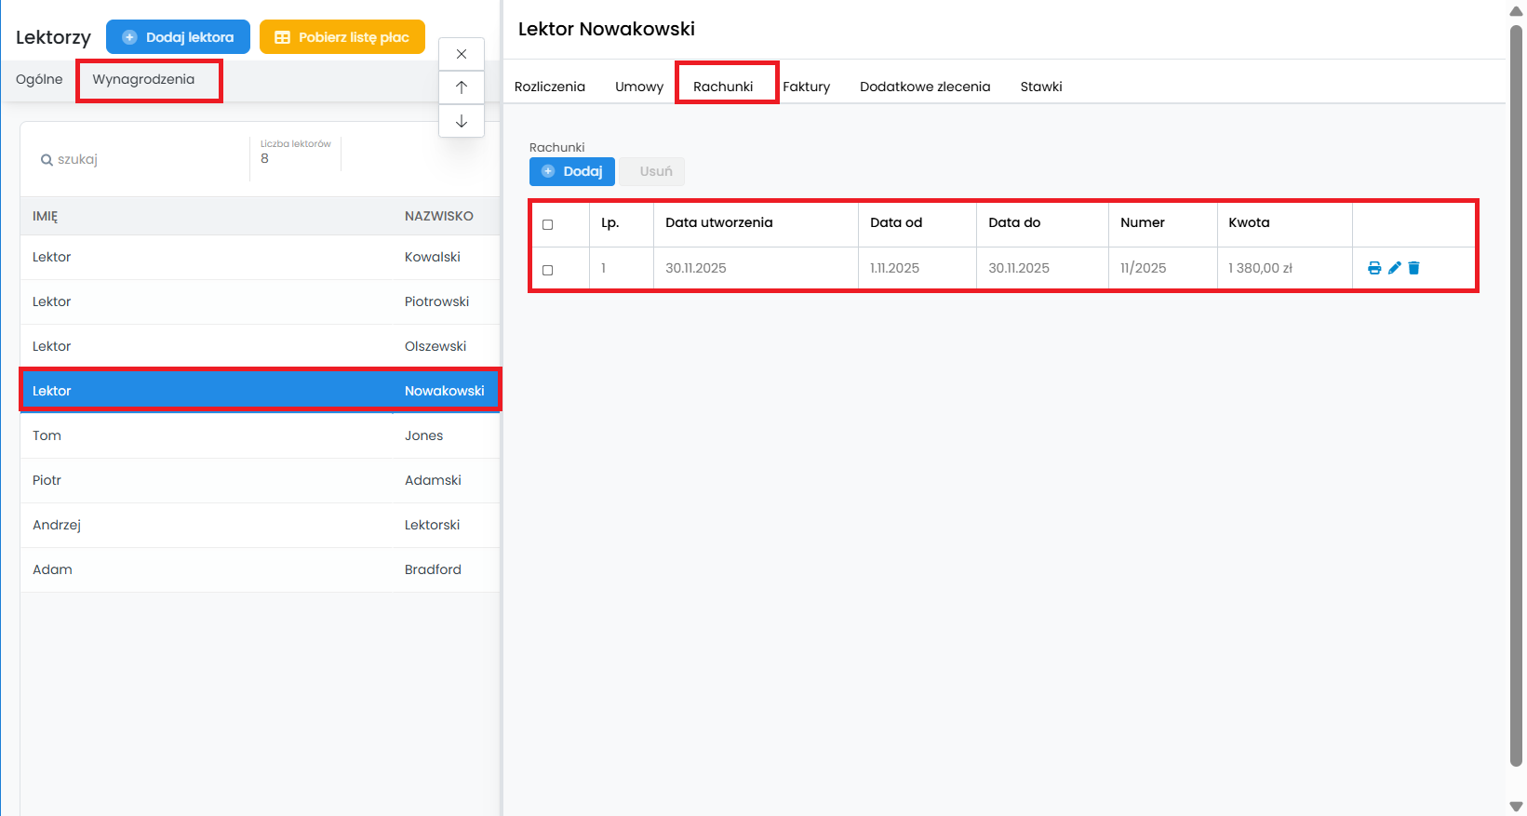Click the blue Dodaj button under Rachunki
Viewport: 1527px width, 816px height.
(x=571, y=171)
